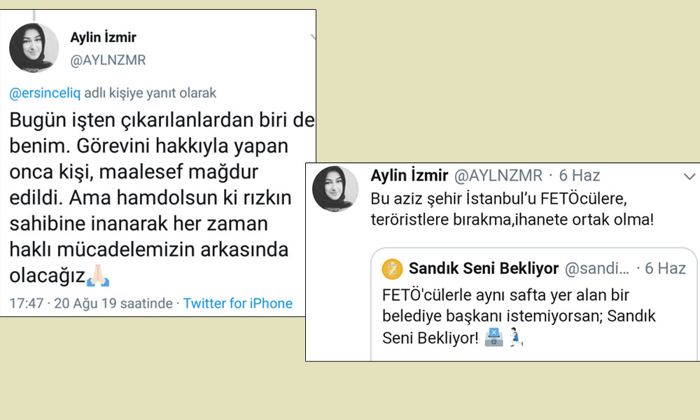Click the "Aylin İzmir" name in right tweet
The width and height of the screenshot is (700, 420).
[x=409, y=175]
